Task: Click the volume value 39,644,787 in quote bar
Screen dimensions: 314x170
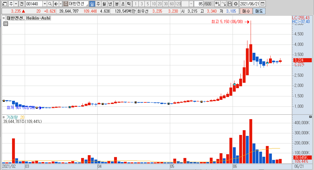Action: (69, 11)
